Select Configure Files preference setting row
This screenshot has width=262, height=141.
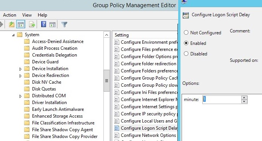146,49
